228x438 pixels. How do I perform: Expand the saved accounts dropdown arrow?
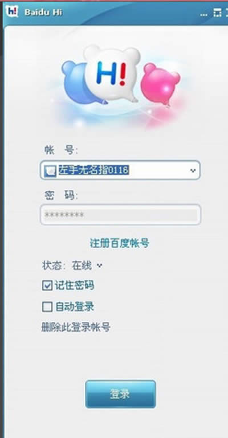pyautogui.click(x=193, y=170)
